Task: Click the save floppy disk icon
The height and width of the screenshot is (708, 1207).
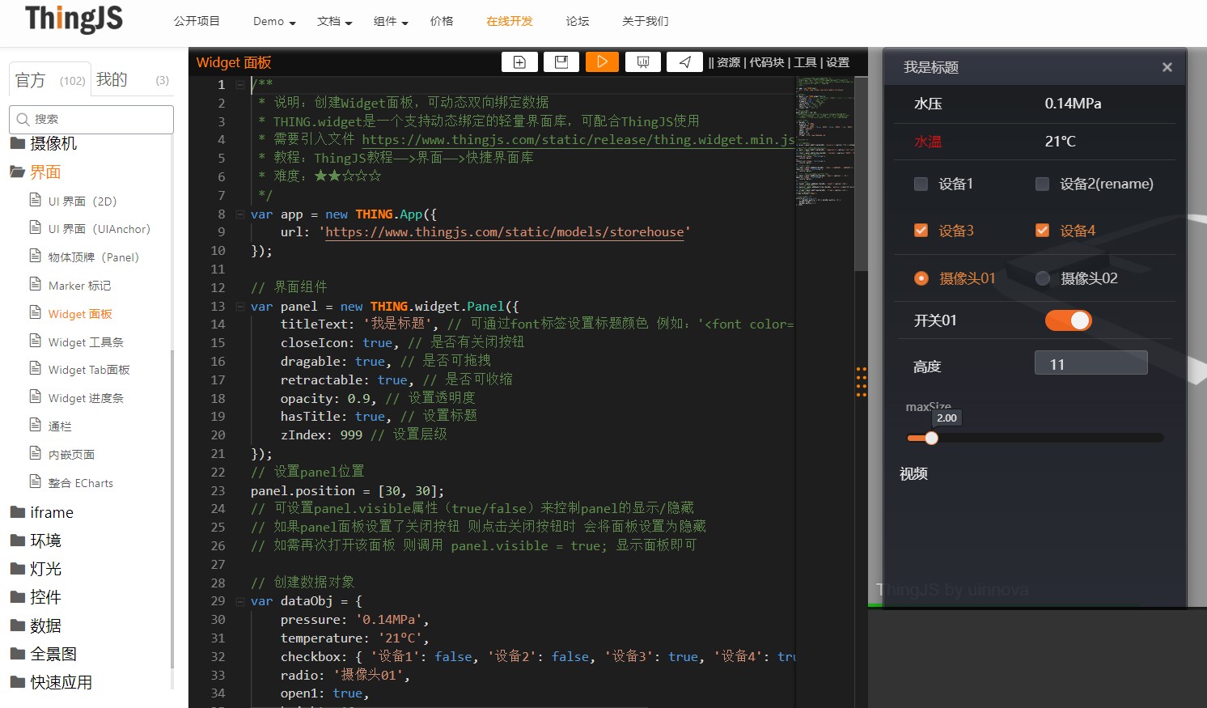Action: coord(561,62)
